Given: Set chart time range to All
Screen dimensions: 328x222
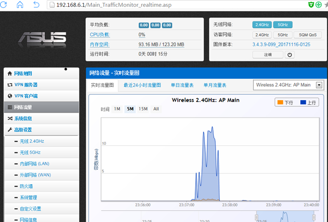Looking at the screenshot, I should pos(156,109).
